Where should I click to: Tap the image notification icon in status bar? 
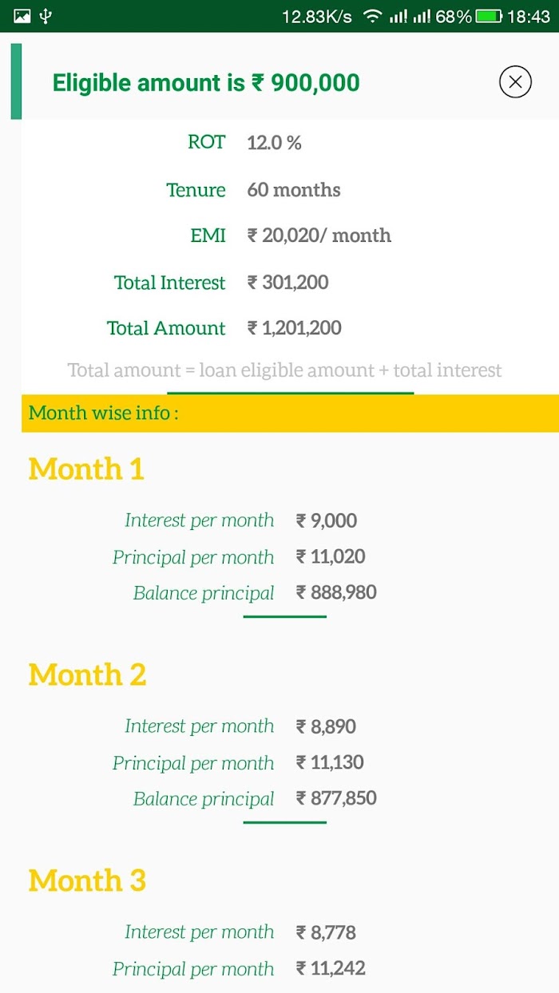click(22, 16)
